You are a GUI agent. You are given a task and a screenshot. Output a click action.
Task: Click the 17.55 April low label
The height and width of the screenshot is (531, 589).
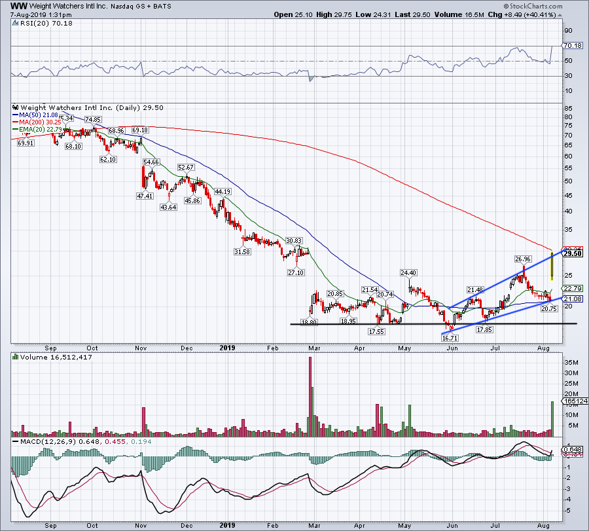[x=376, y=331]
